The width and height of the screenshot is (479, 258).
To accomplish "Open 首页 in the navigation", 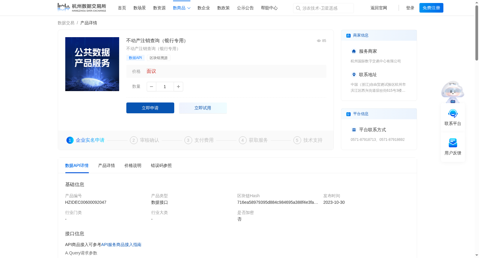I will (x=122, y=8).
